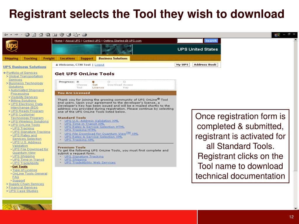Open Global Transportation Services sidebar link
The width and height of the screenshot is (299, 224).
pyautogui.click(x=26, y=78)
